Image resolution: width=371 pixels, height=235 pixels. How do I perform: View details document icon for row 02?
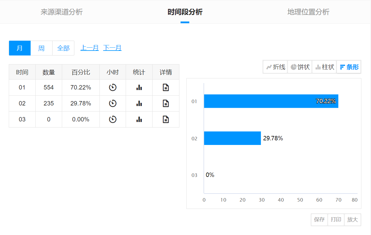pos(166,103)
